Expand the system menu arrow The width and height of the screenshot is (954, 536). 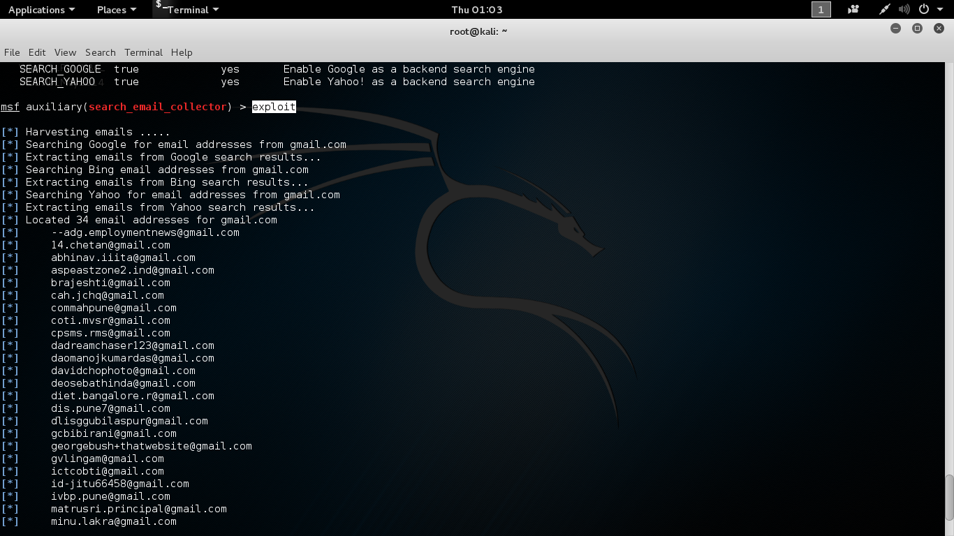click(x=940, y=10)
